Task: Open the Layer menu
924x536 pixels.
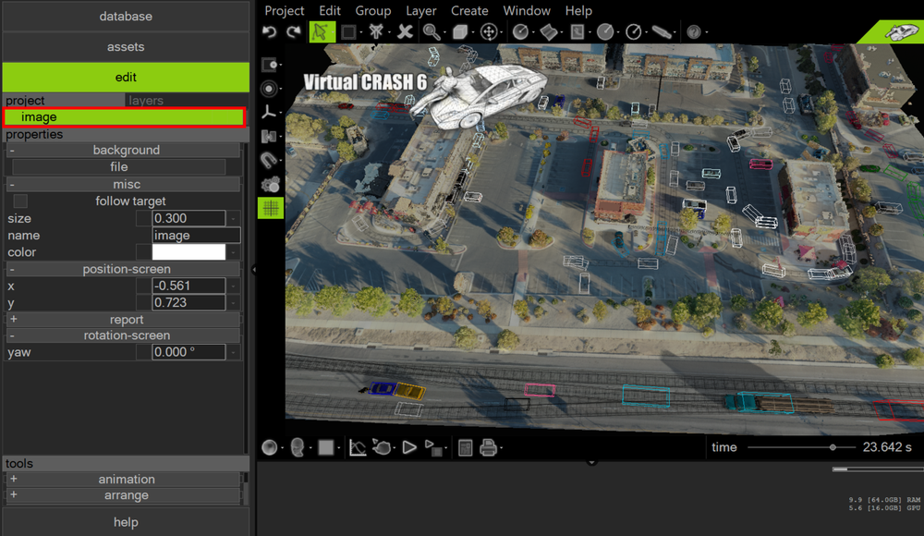Action: pos(420,10)
